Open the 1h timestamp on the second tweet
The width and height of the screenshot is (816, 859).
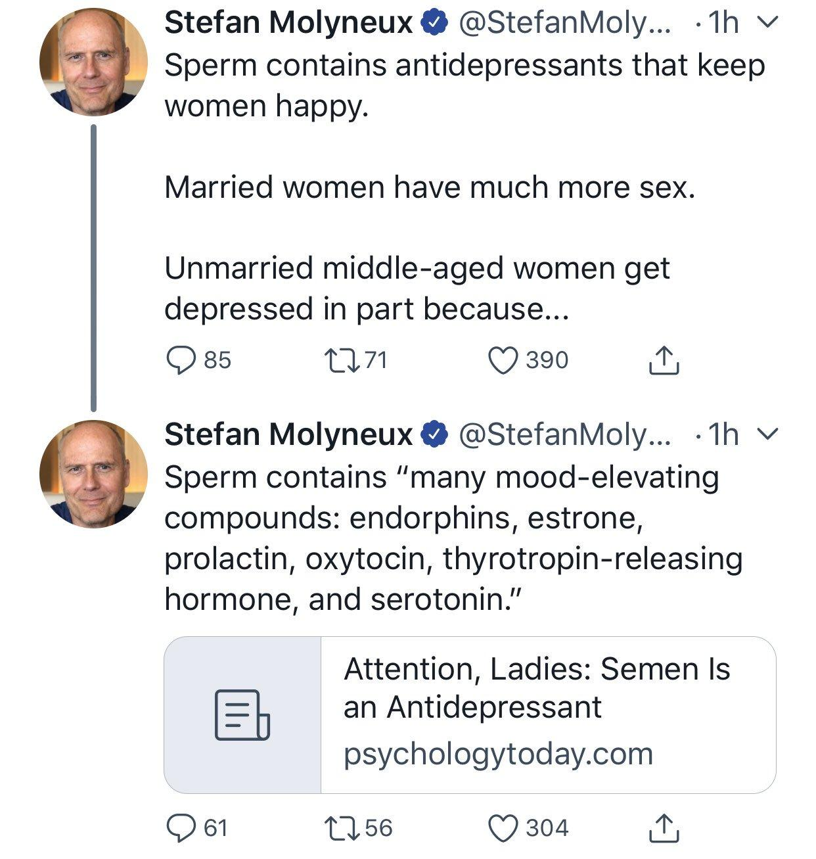coord(724,434)
